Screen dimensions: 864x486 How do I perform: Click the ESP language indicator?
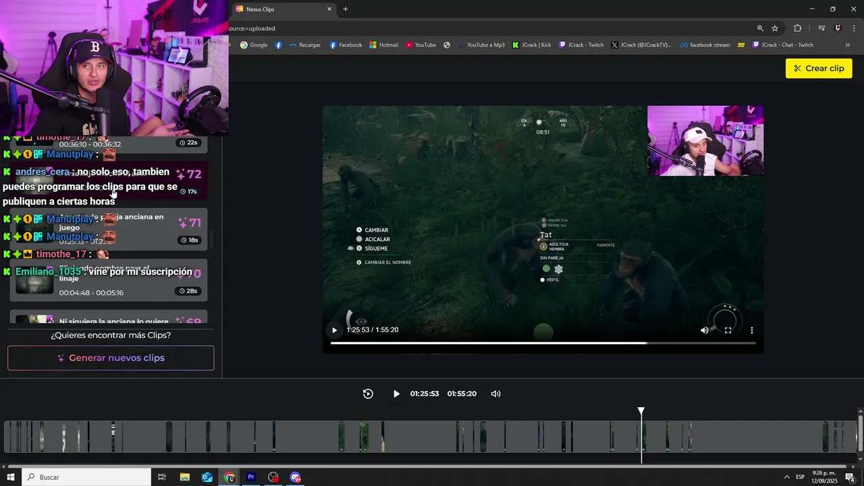[x=800, y=477]
